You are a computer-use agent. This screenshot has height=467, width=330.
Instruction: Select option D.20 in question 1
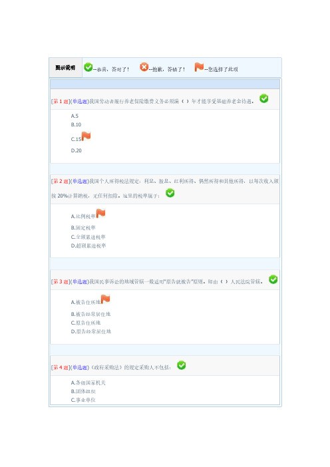pyautogui.click(x=77, y=150)
